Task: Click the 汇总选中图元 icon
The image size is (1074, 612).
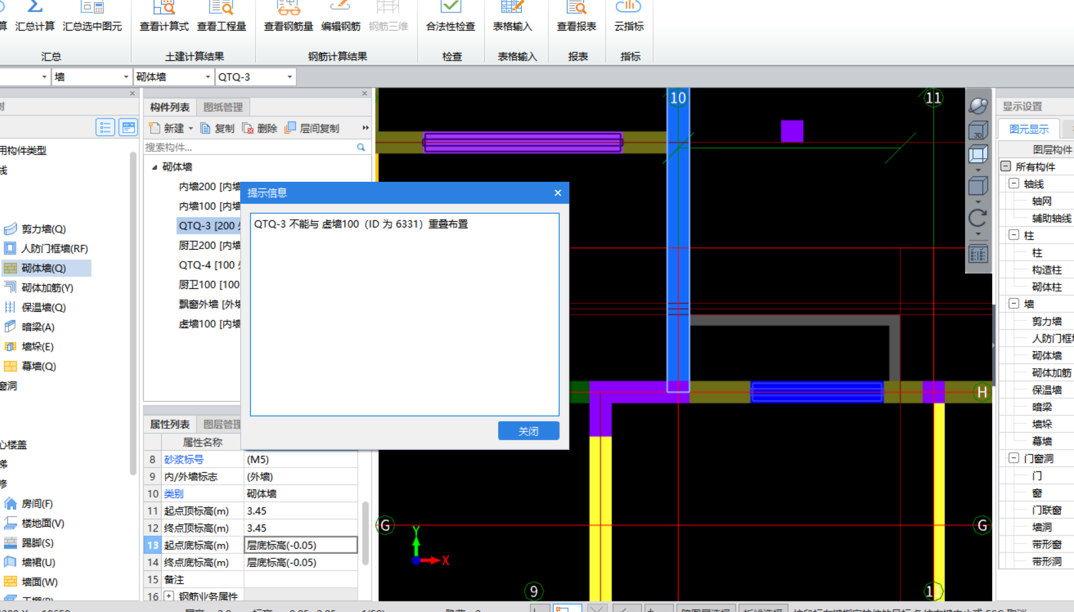Action: pos(92,16)
